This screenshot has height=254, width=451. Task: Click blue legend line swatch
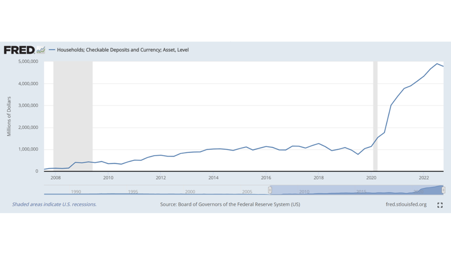coord(52,50)
